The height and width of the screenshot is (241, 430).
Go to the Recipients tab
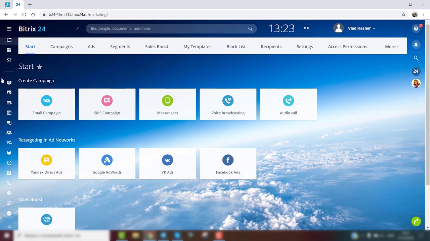(271, 47)
